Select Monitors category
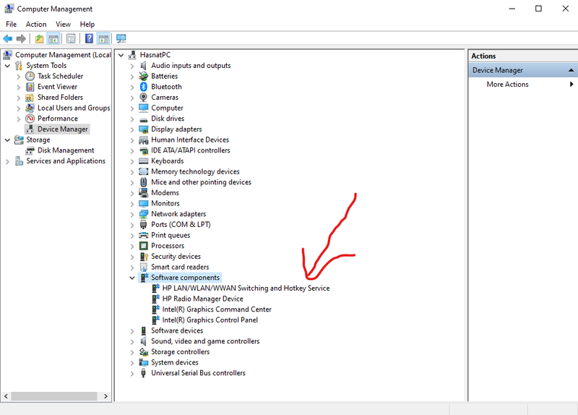578x415 pixels. tap(165, 203)
